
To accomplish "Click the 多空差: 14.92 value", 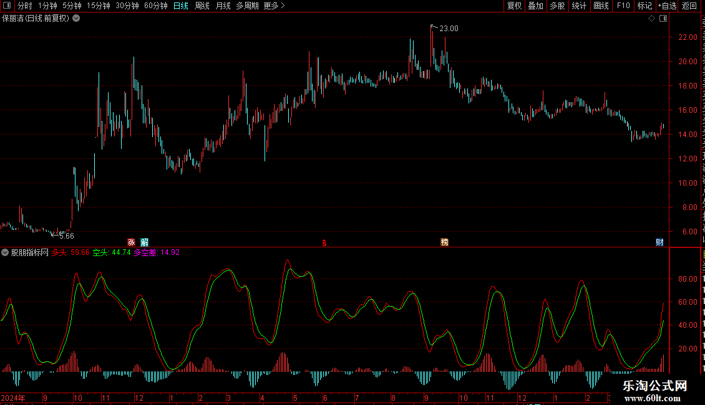I will tap(157, 252).
